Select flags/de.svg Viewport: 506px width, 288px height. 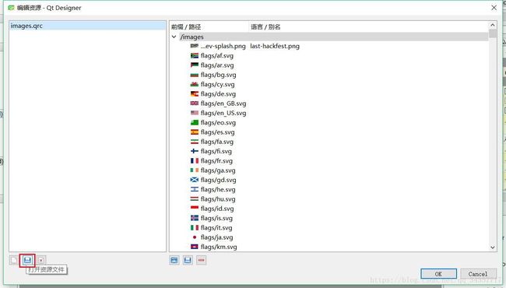pos(218,94)
